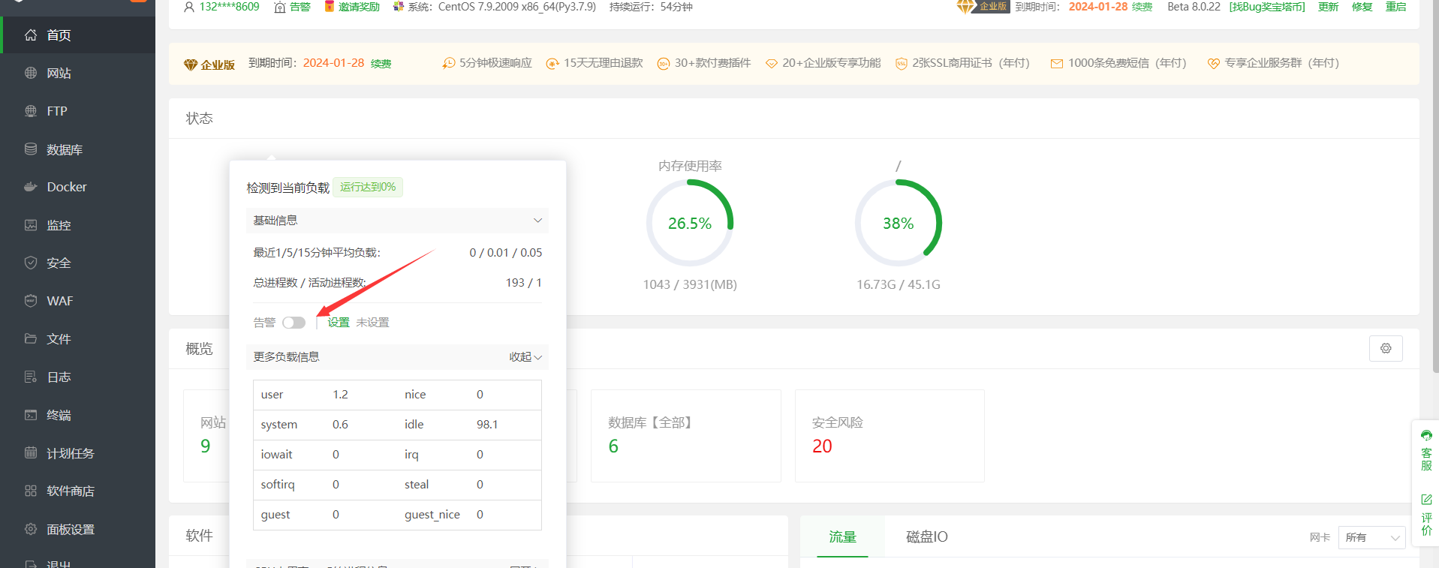Open the 数据库【全部】 card showing 6
This screenshot has width=1439, height=568.
tap(686, 435)
